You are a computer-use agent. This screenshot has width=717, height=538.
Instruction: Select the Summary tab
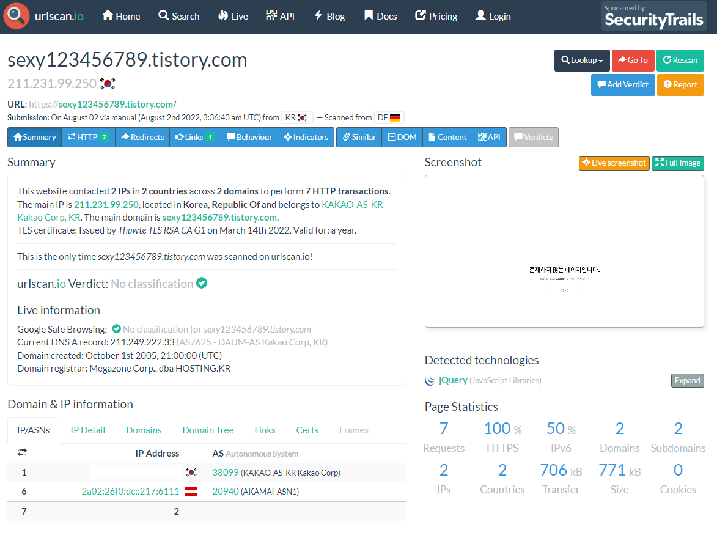[35, 137]
